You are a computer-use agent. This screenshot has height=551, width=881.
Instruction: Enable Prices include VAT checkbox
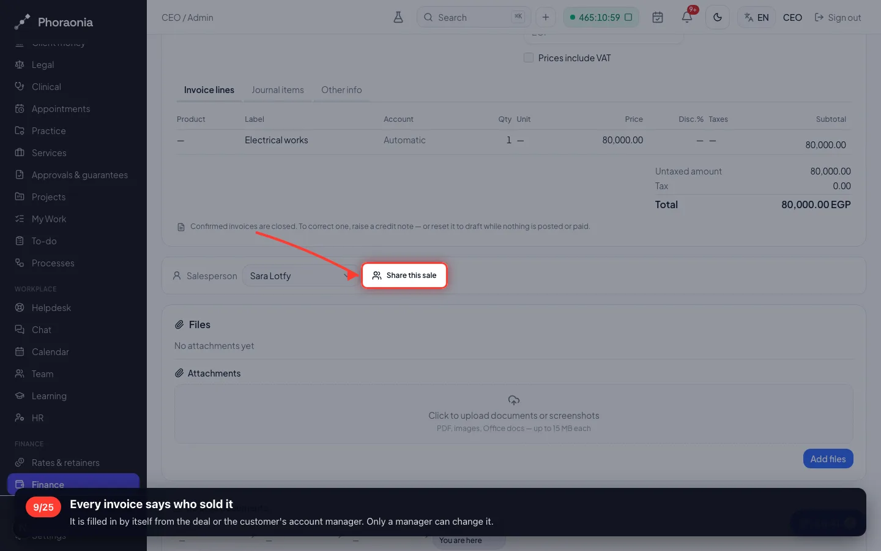pyautogui.click(x=529, y=58)
